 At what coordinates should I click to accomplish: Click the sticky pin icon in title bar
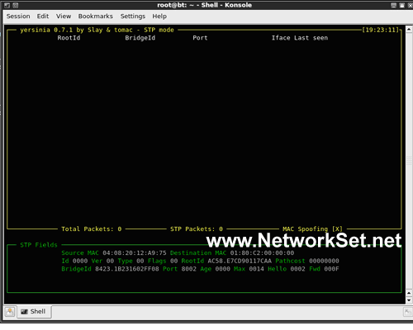tap(16, 5)
